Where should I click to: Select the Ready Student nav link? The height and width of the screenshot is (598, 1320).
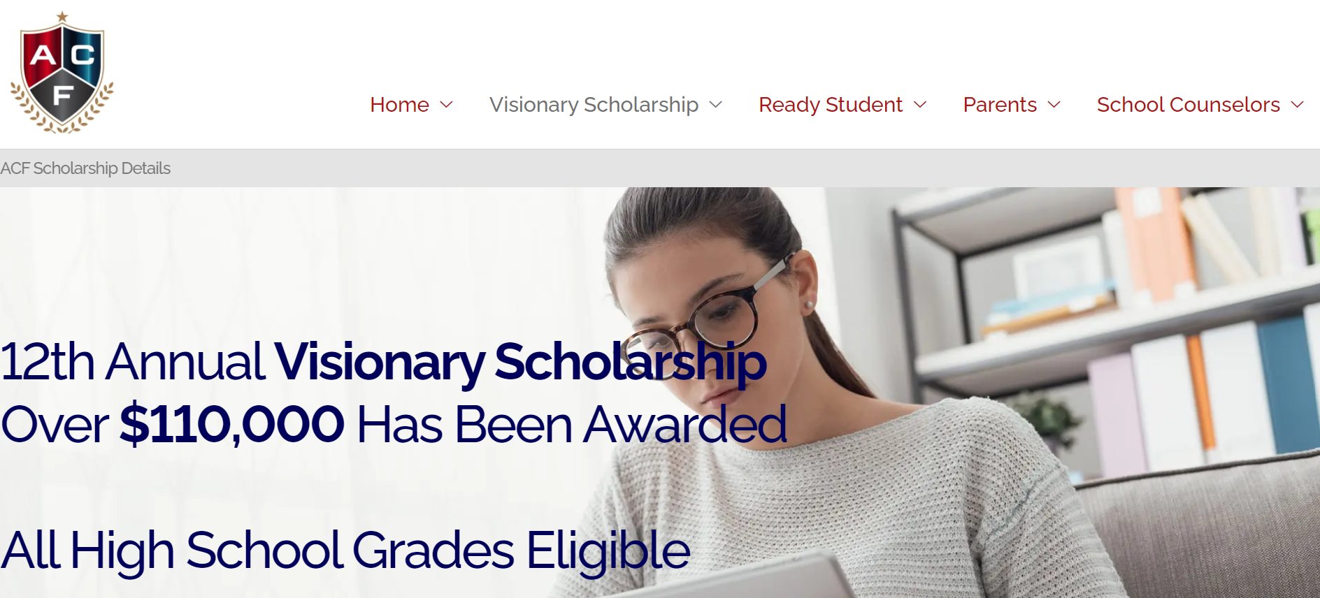[830, 105]
